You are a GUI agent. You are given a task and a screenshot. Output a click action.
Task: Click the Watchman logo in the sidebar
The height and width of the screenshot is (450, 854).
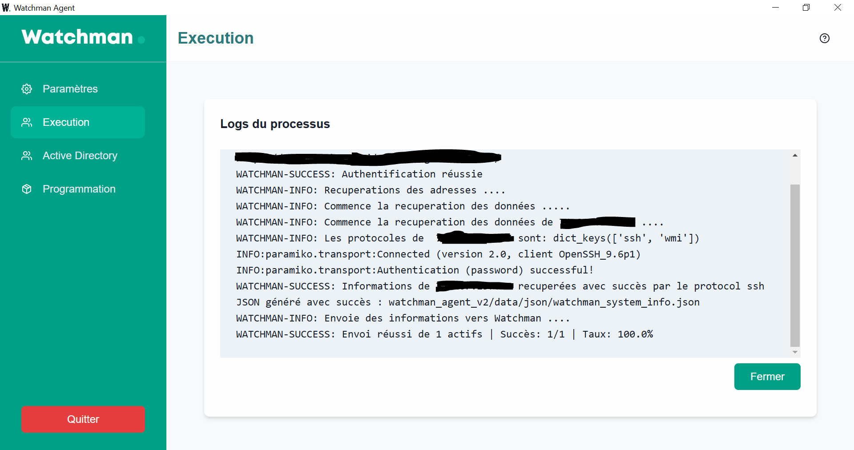(83, 37)
